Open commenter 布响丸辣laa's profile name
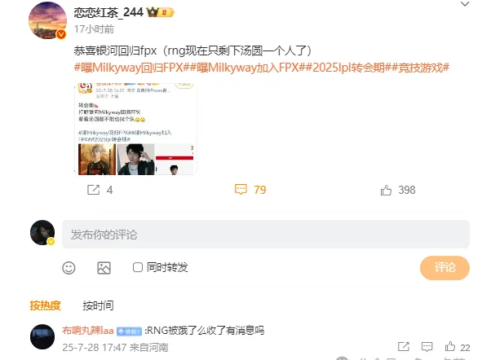This screenshot has width=482, height=360. click(x=88, y=330)
